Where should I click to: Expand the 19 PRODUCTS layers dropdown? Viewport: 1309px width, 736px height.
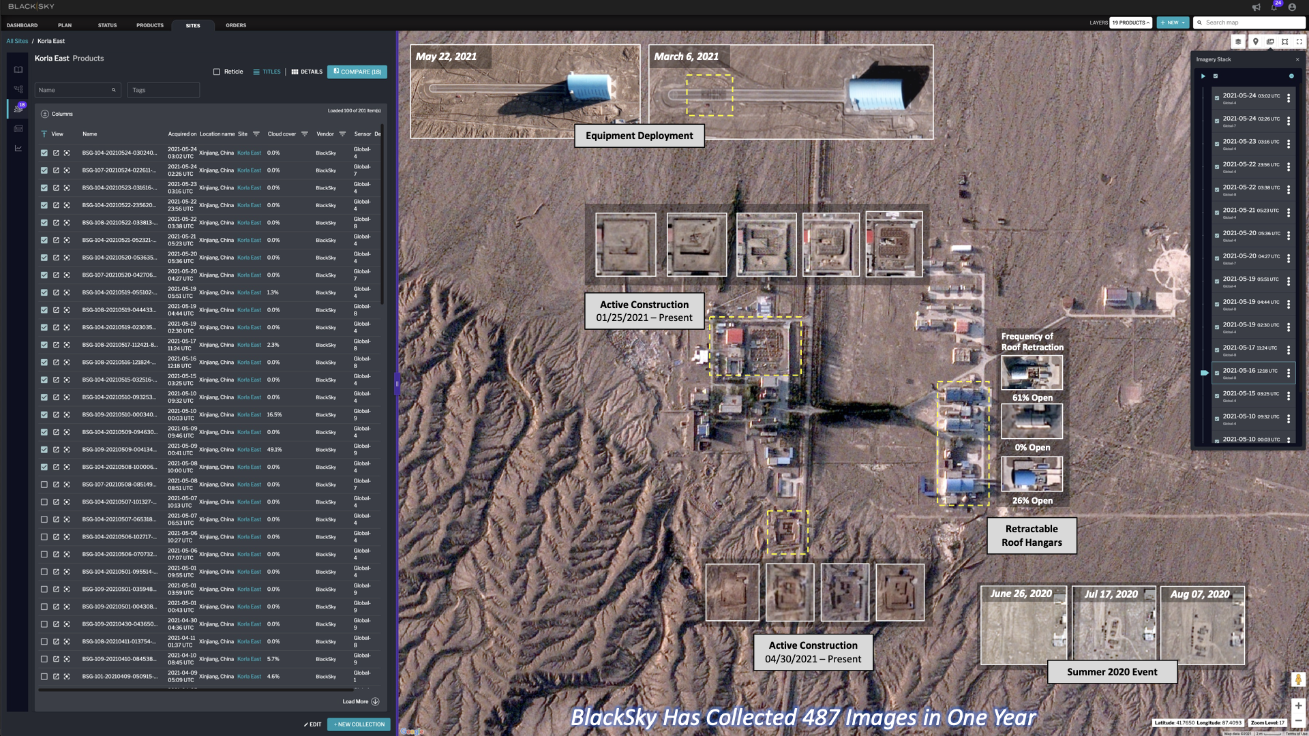click(1130, 22)
